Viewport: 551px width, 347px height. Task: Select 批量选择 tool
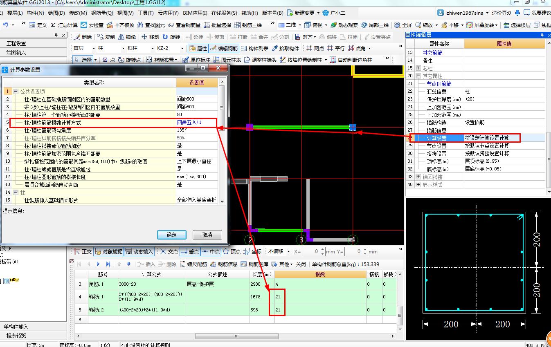point(217,25)
